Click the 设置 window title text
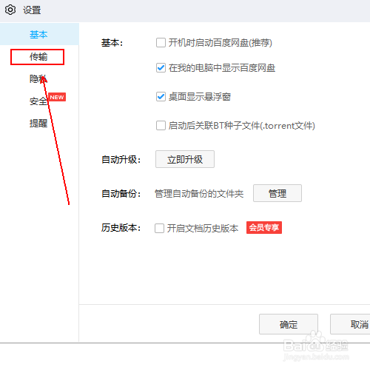Screen dimensions: 370x370 (32, 10)
